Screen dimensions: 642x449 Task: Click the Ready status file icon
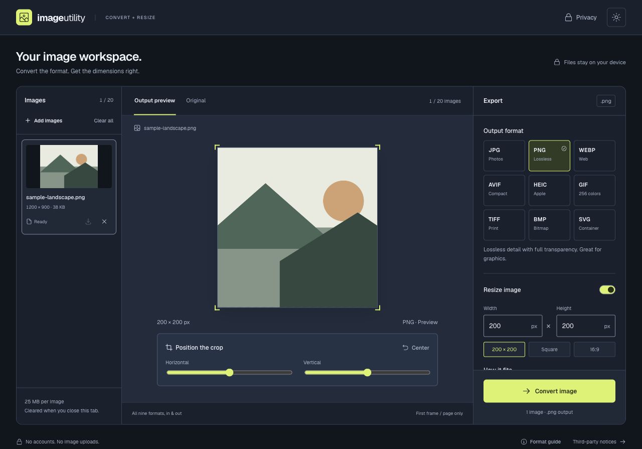point(29,222)
